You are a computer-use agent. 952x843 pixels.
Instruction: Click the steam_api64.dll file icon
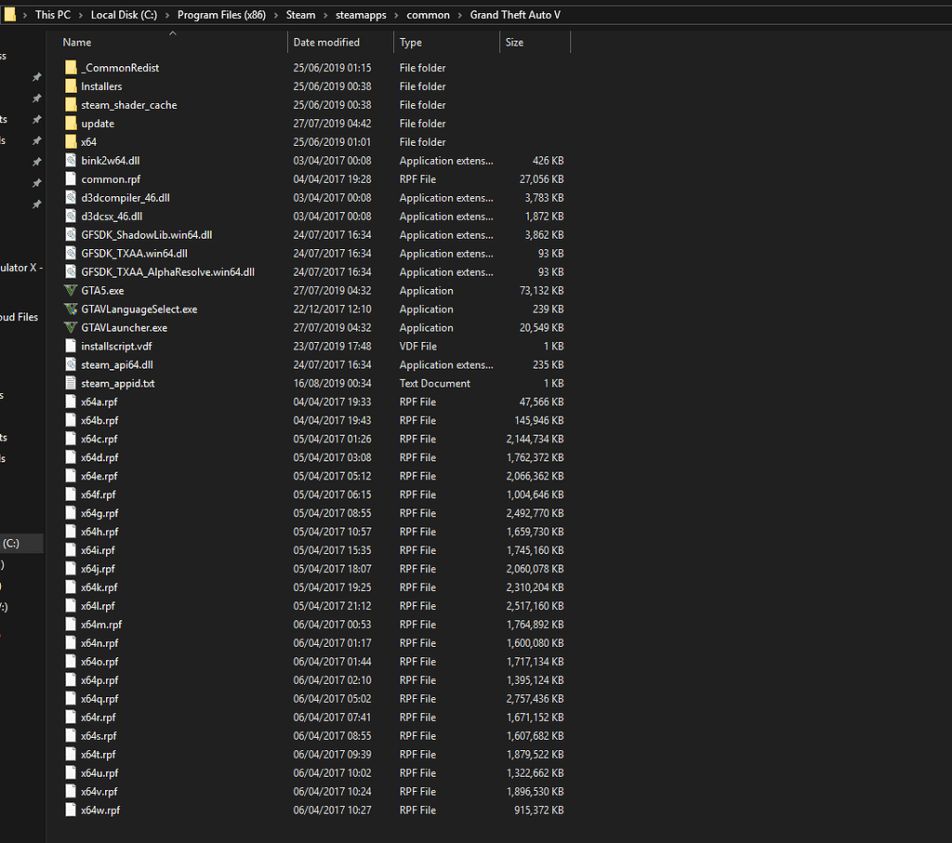click(71, 364)
